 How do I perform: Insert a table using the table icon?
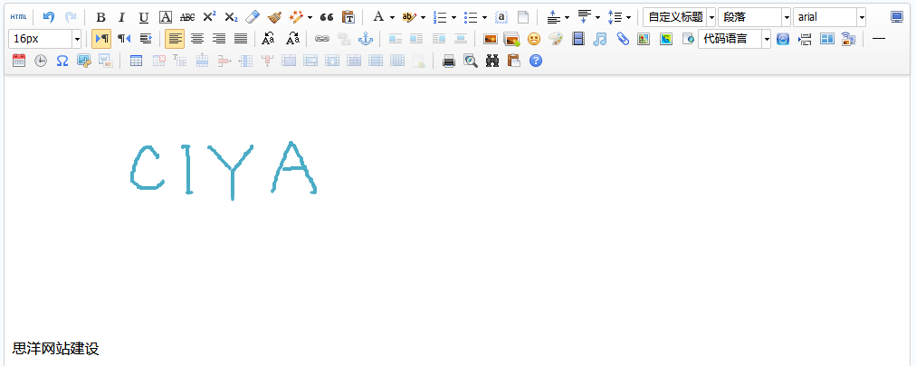(137, 61)
